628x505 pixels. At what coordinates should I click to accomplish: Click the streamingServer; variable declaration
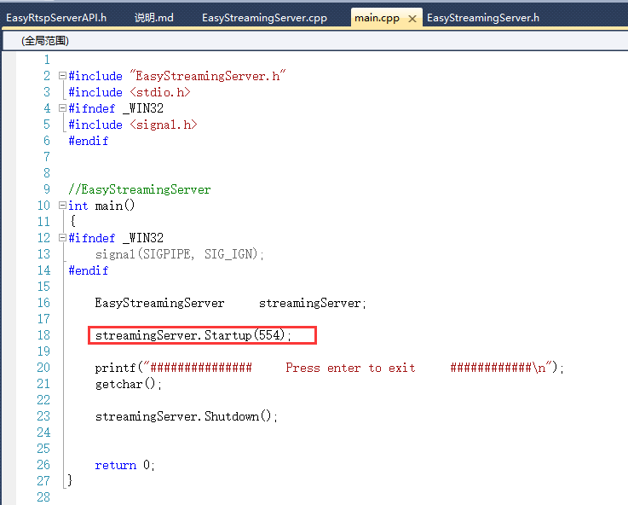click(313, 303)
